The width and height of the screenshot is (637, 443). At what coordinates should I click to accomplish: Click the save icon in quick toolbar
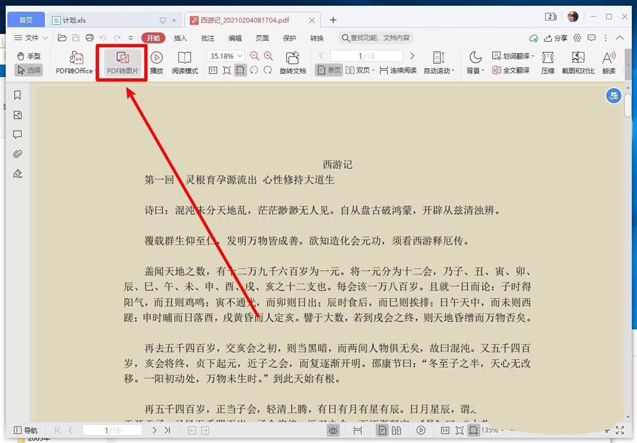[76, 38]
